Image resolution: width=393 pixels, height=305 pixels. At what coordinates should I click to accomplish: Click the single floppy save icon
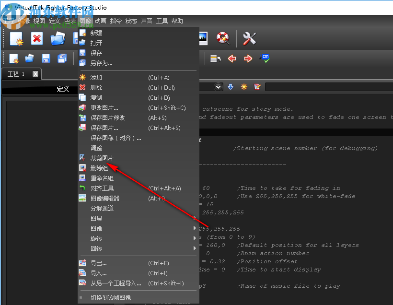(x=46, y=59)
